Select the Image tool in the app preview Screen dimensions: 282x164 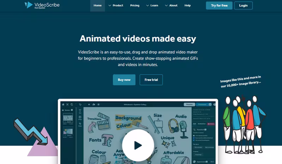(x=80, y=118)
